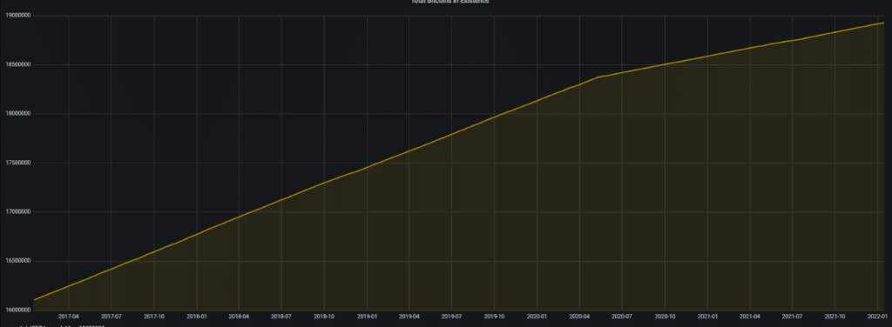This screenshot has height=327, width=892.
Task: Click the slope-change kink on the yellow line
Action: tap(599, 77)
